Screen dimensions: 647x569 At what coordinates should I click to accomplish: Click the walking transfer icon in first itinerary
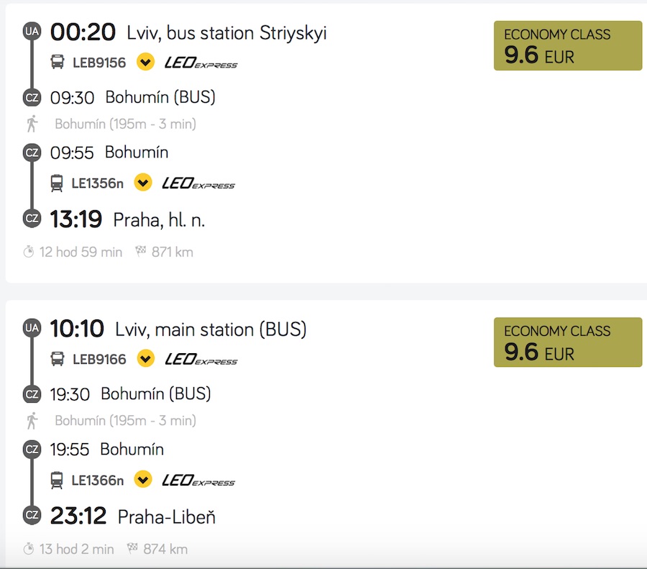pyautogui.click(x=32, y=124)
